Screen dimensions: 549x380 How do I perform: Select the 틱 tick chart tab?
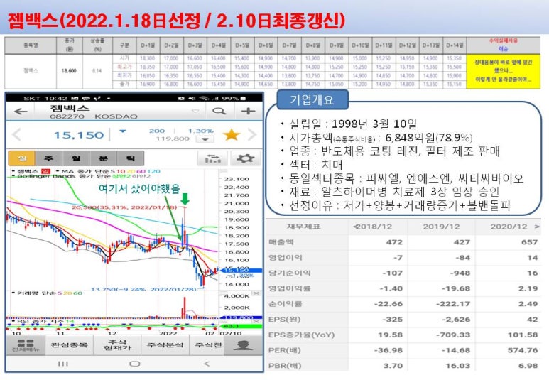[130, 158]
